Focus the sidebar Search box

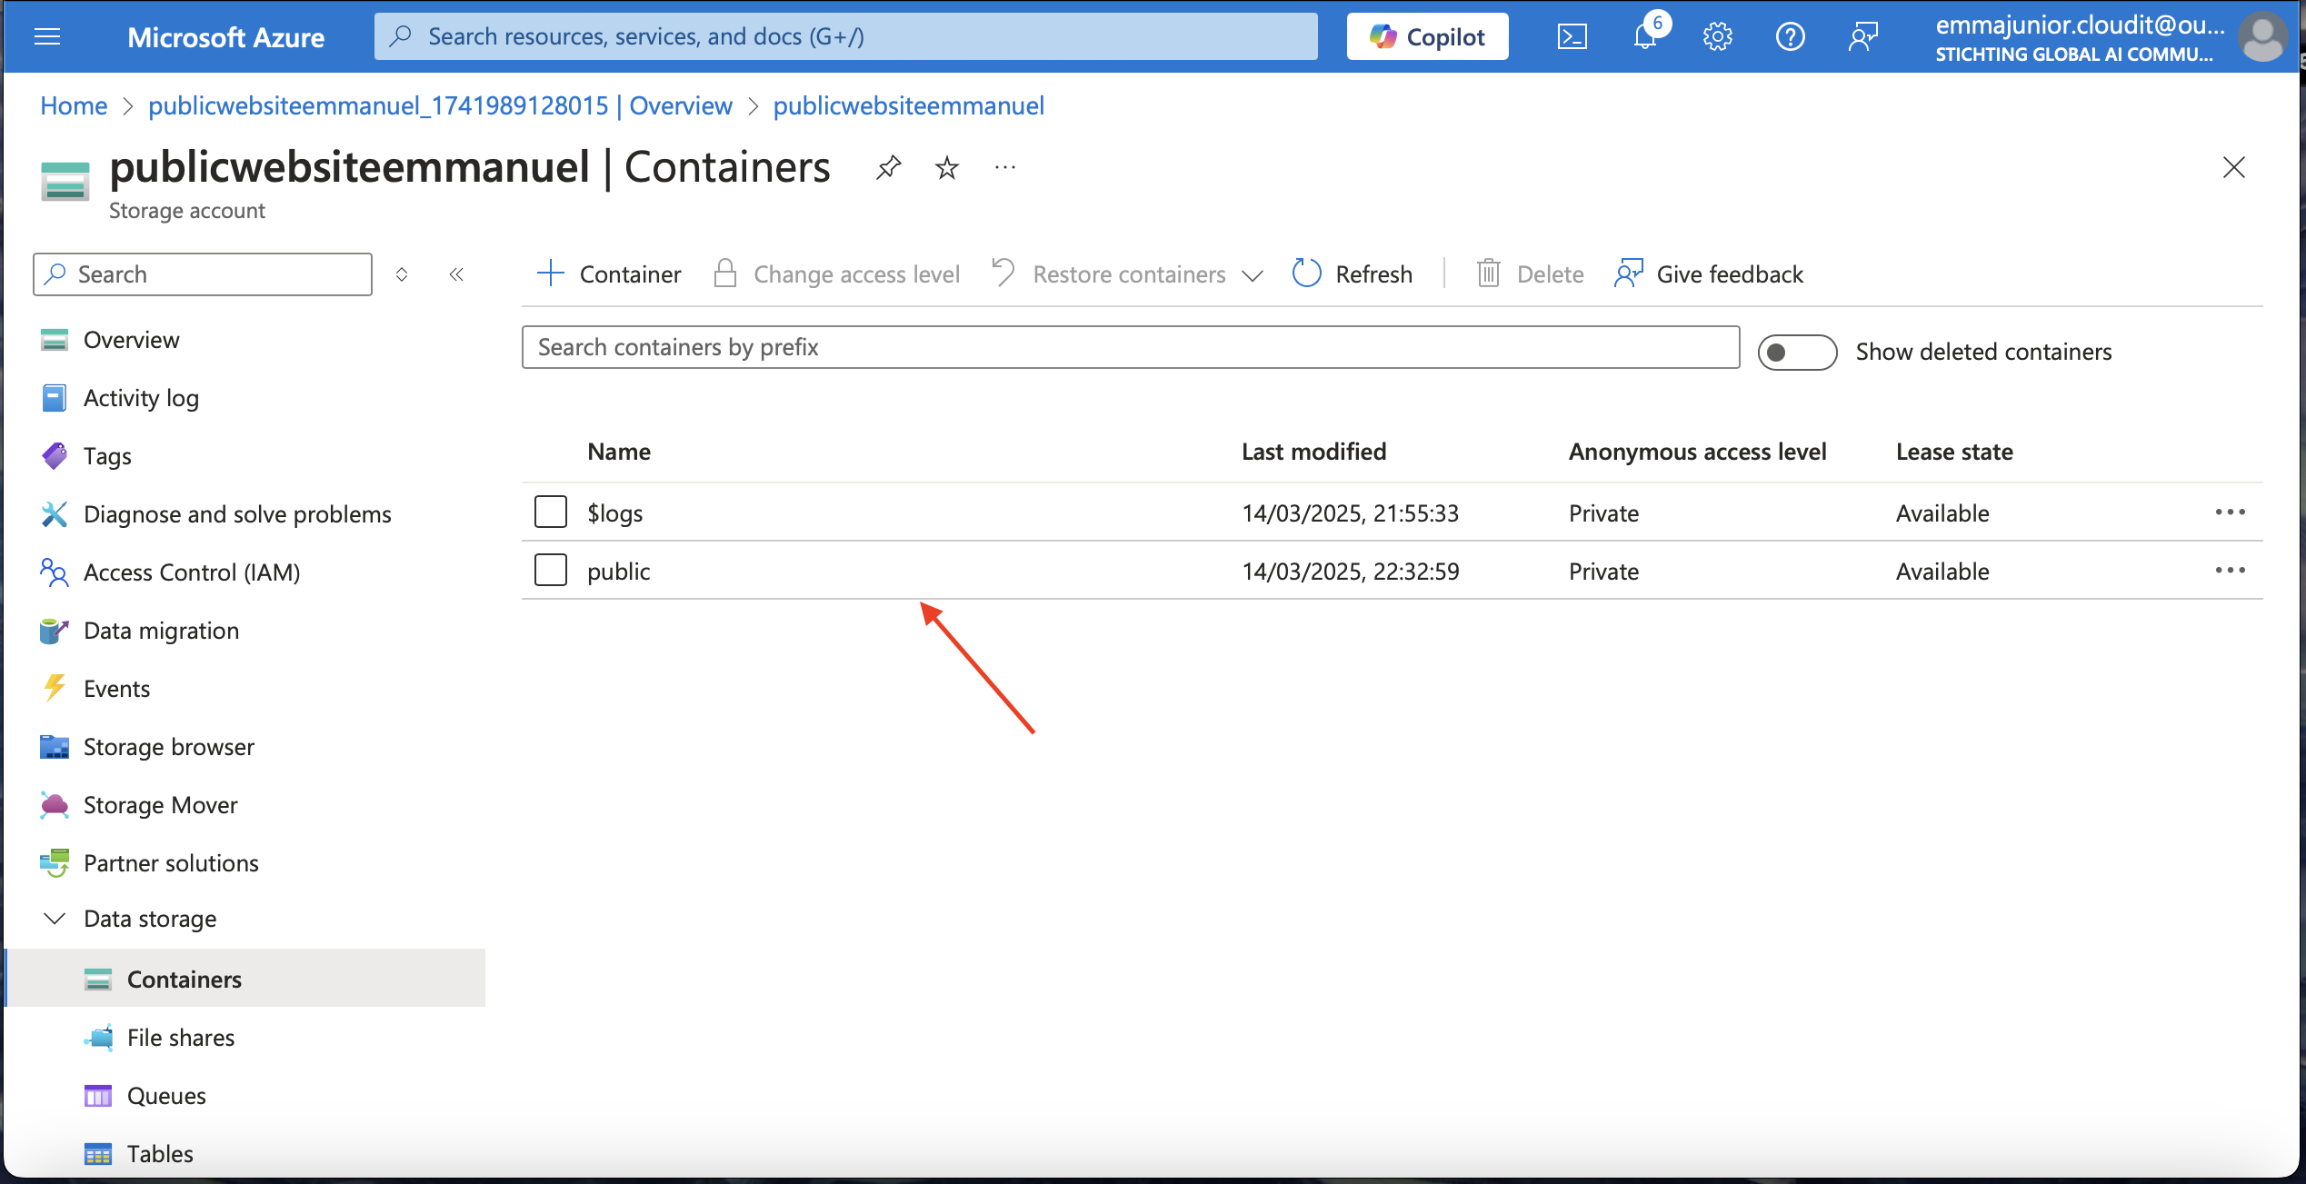203,274
